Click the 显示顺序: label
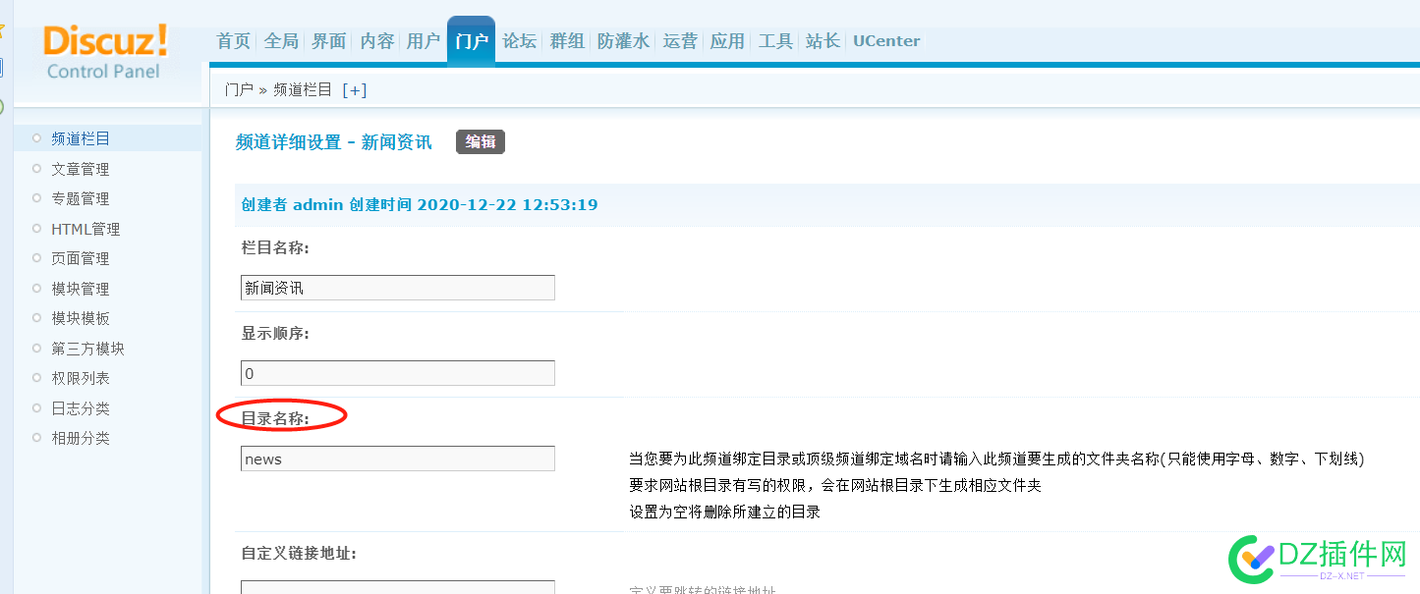 point(275,334)
